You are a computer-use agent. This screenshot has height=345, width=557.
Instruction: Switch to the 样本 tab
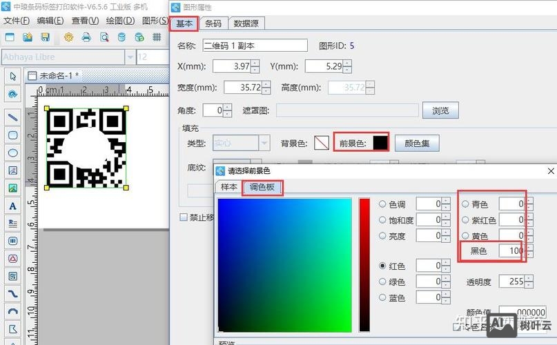tap(228, 187)
